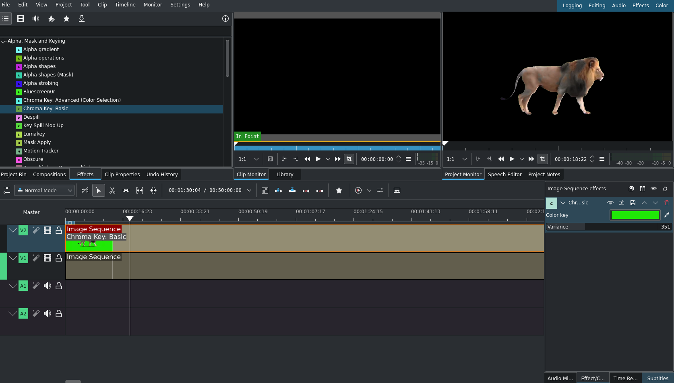
Task: Select the razor (scissors) tool
Action: 112,190
